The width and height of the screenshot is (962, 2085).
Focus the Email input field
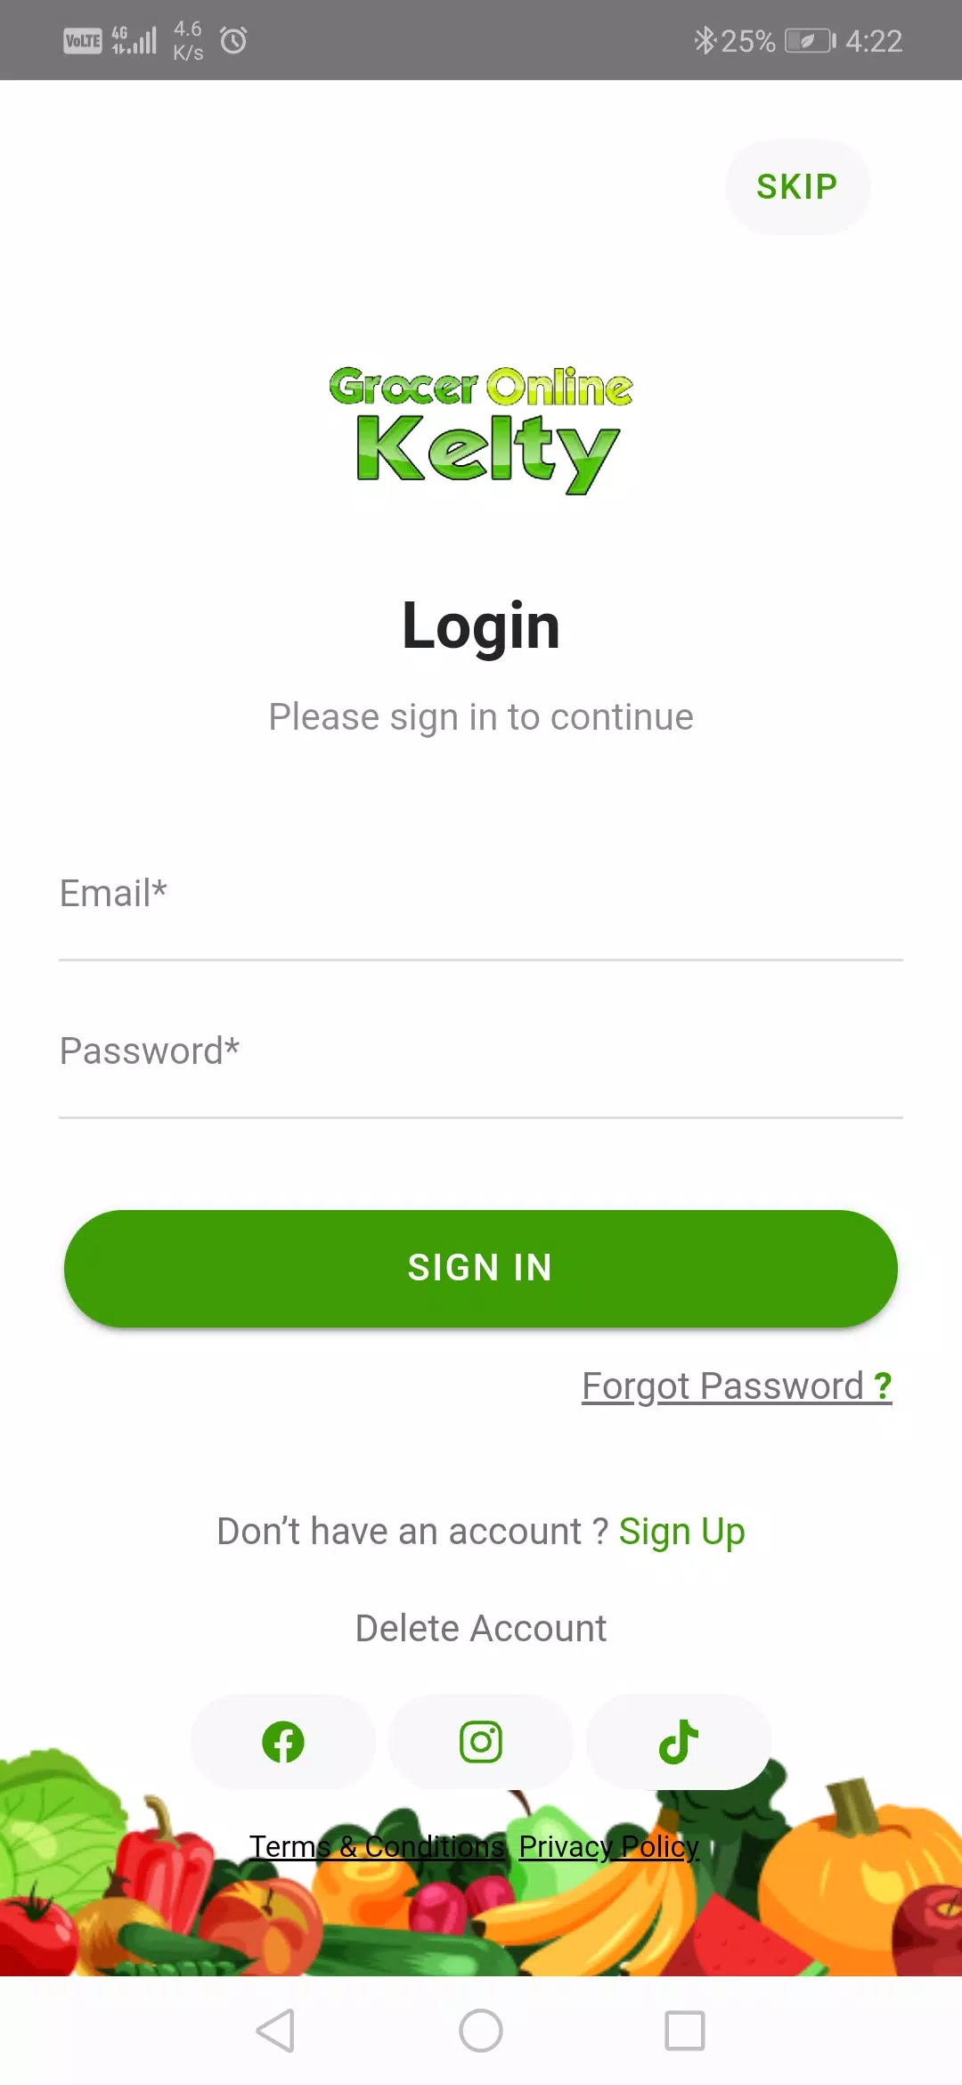pos(481,894)
